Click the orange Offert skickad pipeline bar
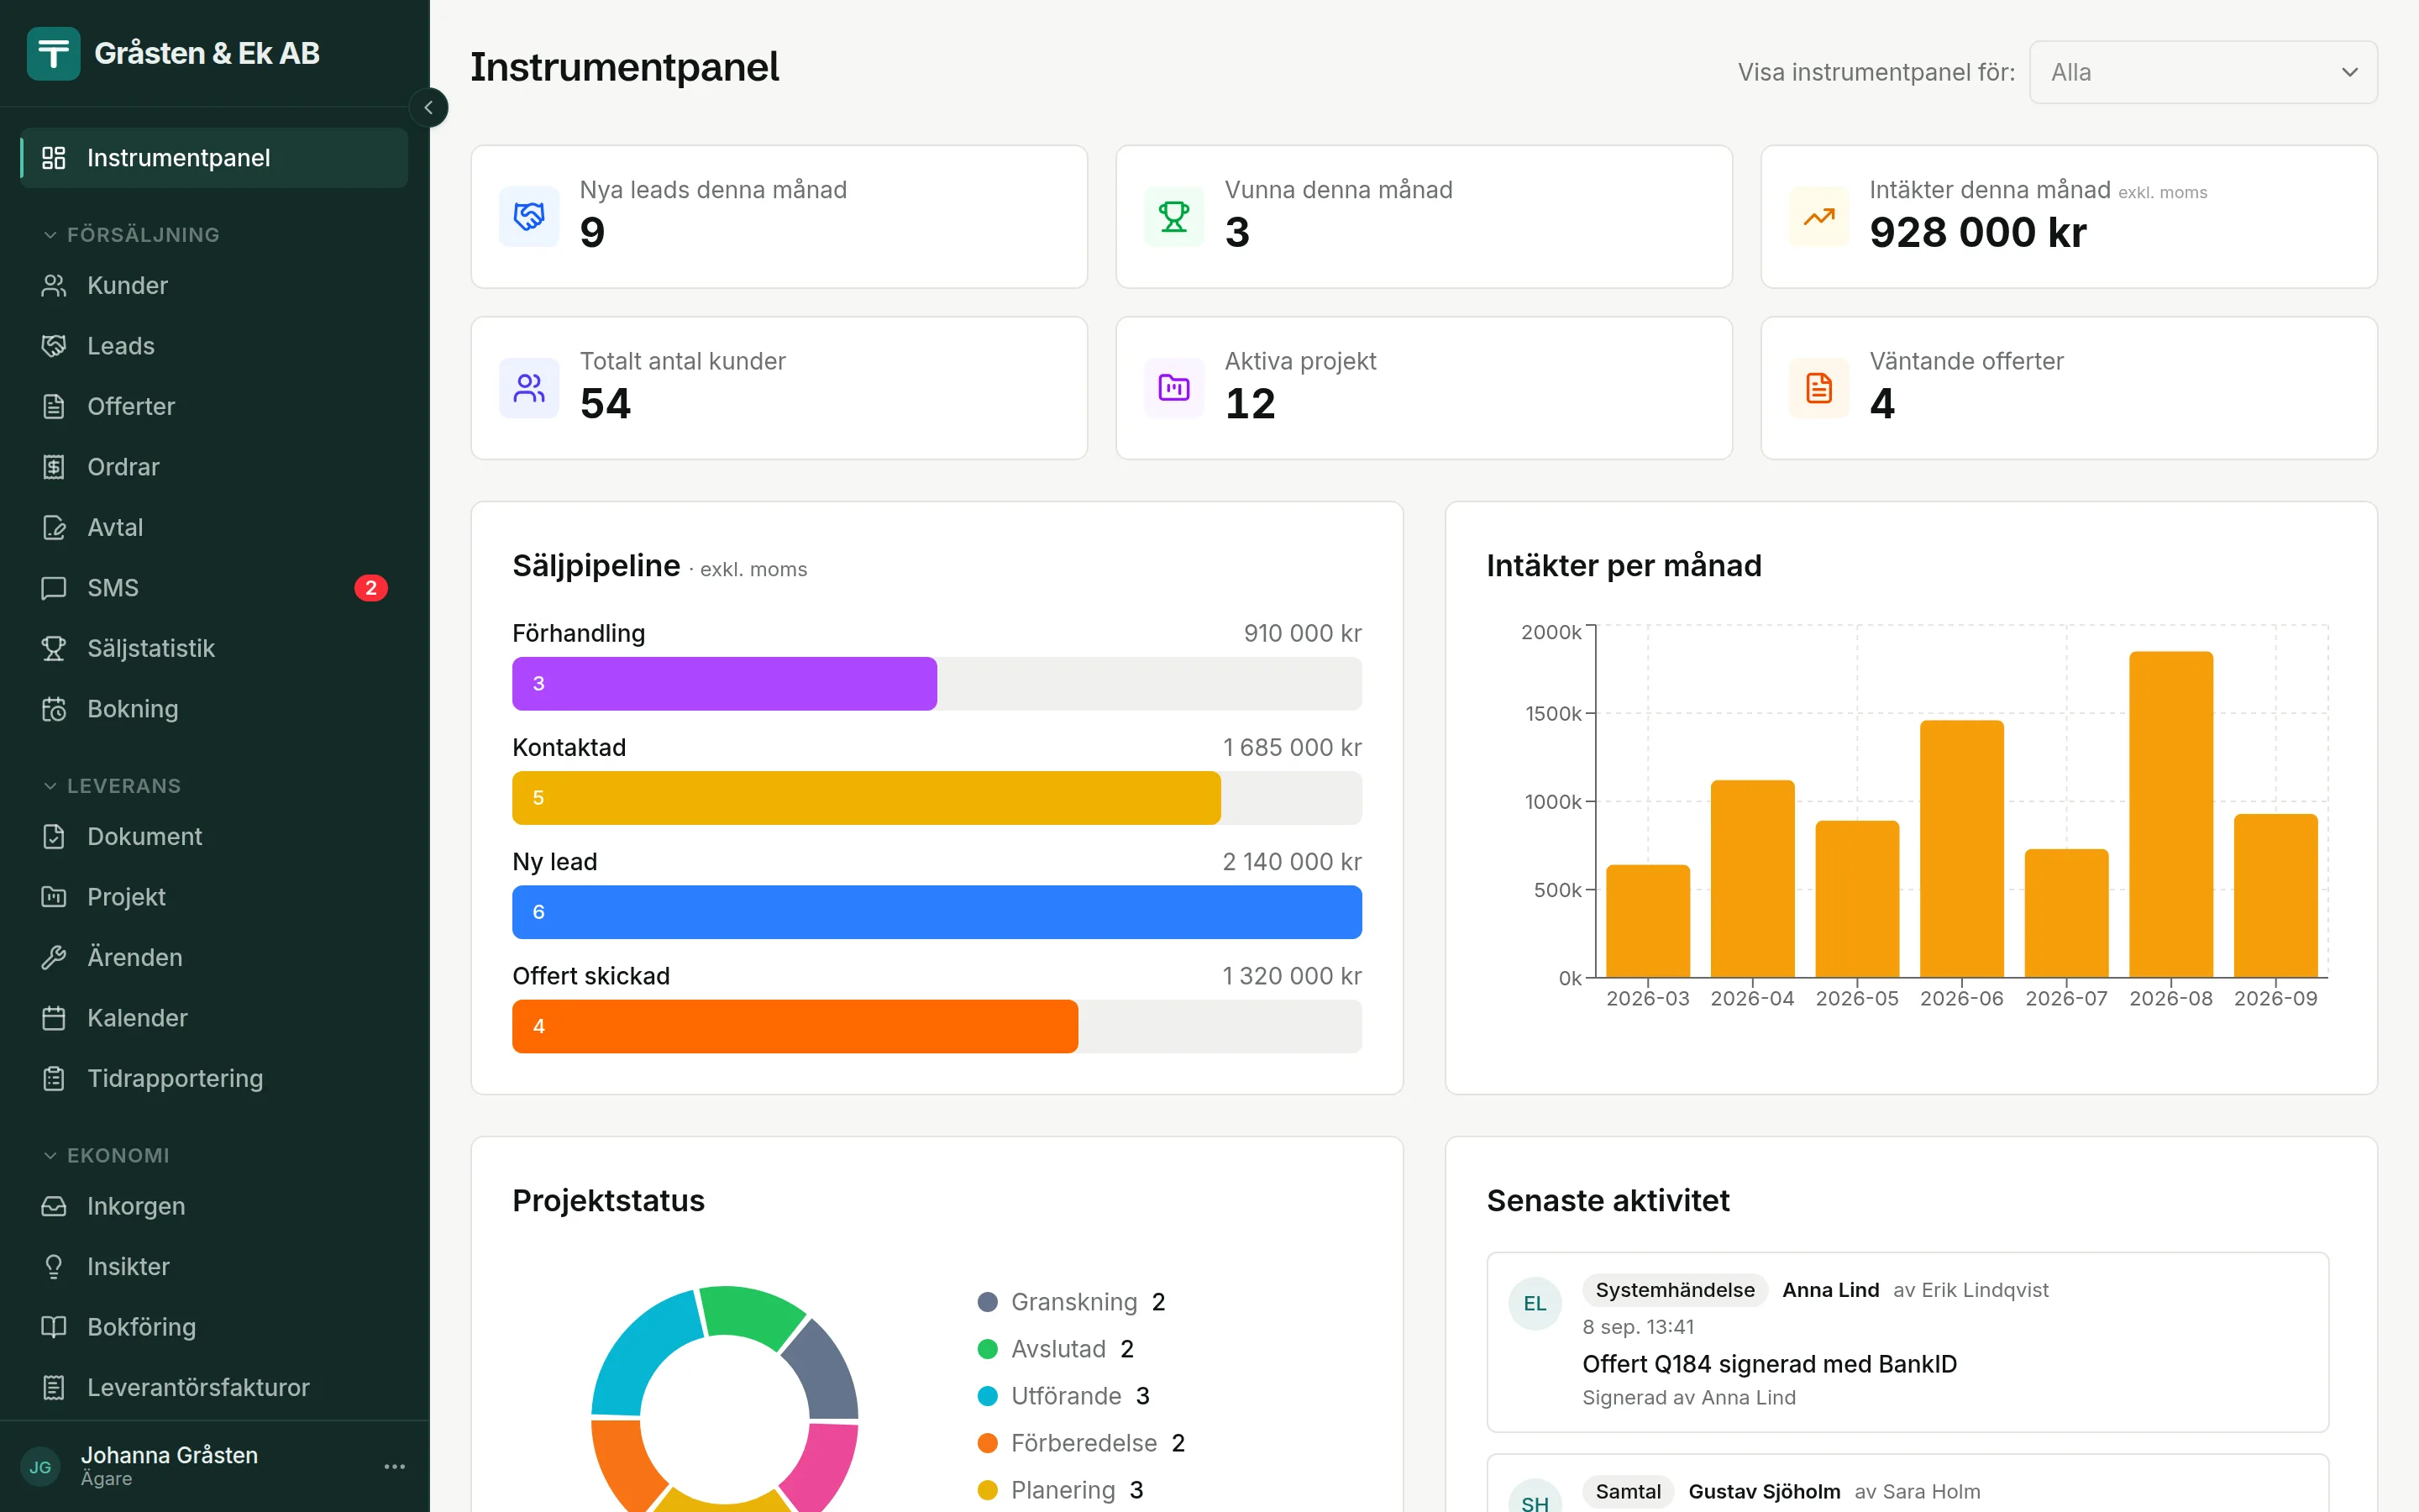Screen dimensions: 2419x1512 (x=795, y=1026)
